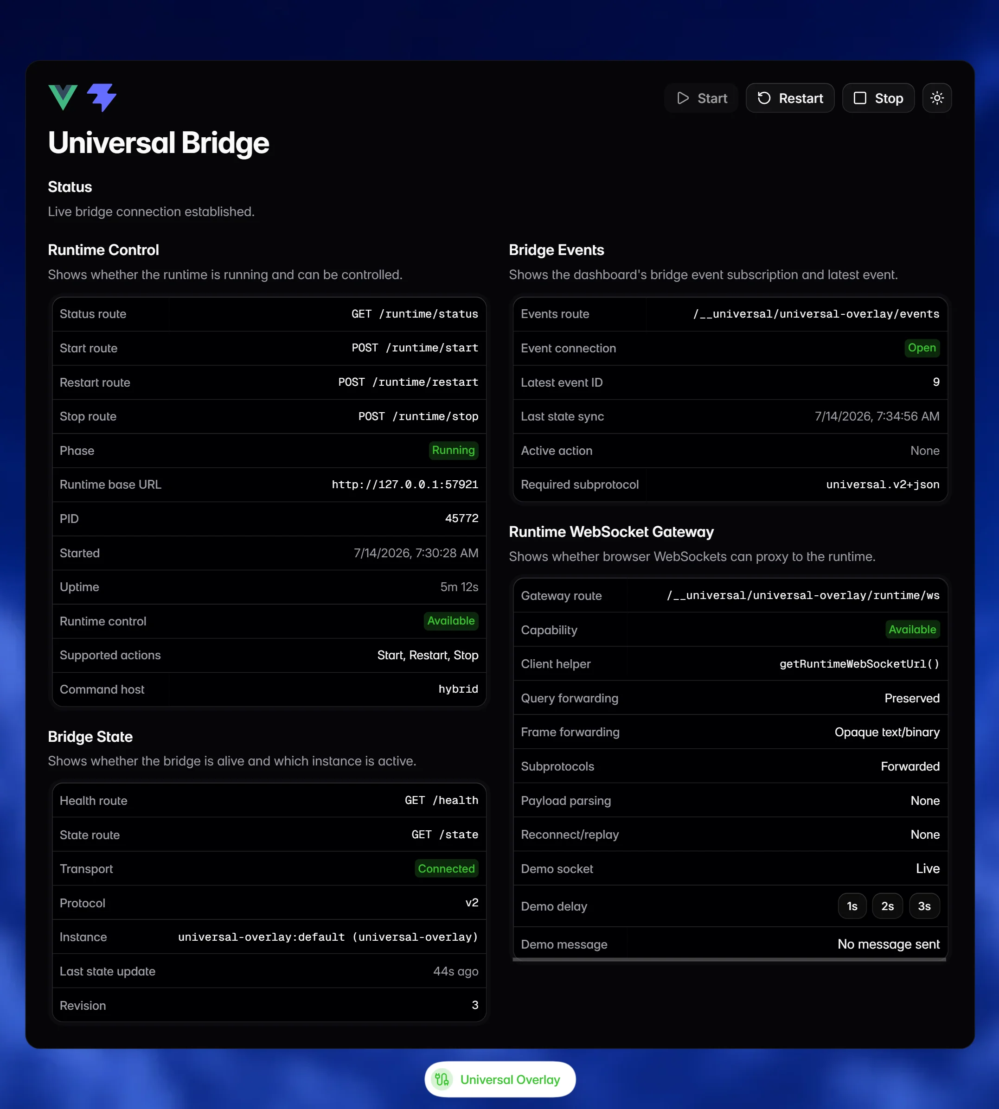
Task: Select the events route path value
Action: click(816, 314)
